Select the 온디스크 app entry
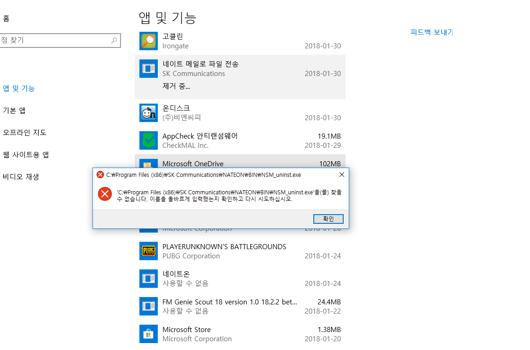530x350 pixels. pos(240,113)
